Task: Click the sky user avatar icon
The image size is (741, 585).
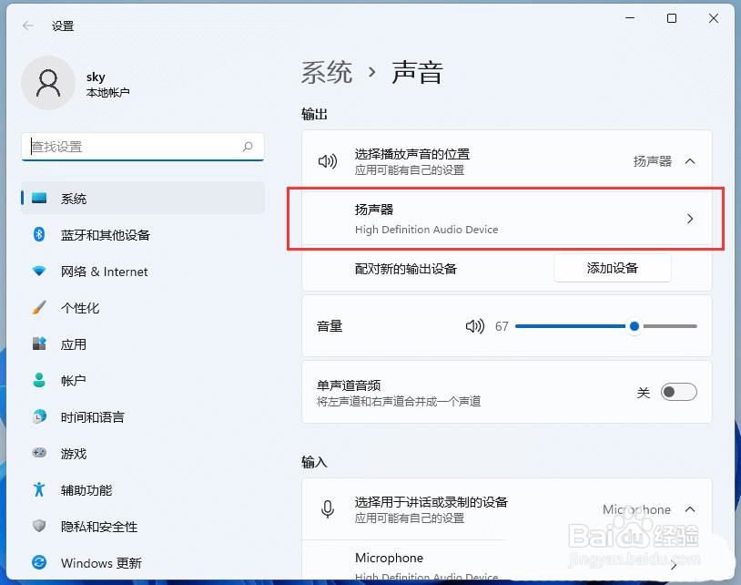Action: (x=48, y=83)
